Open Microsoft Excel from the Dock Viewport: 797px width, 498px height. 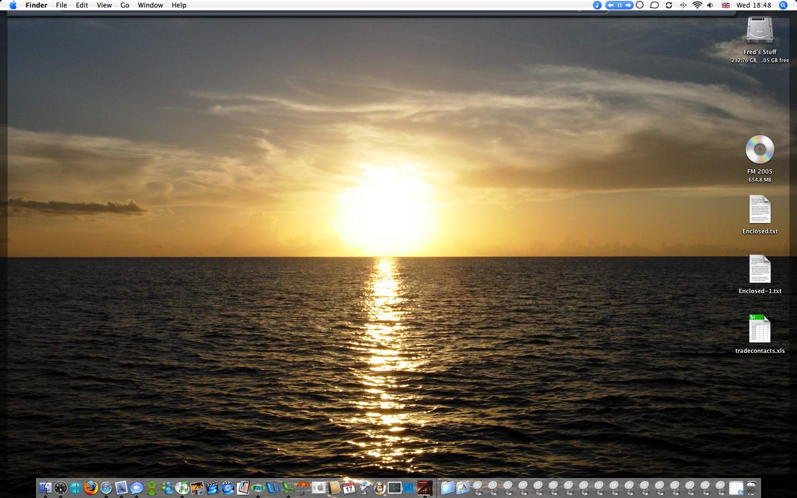[x=288, y=488]
